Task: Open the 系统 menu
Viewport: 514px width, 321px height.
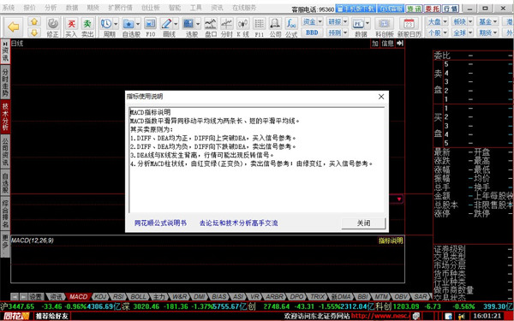Action: click(9, 8)
